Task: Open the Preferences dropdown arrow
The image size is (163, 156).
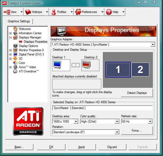Action: [x=102, y=12]
